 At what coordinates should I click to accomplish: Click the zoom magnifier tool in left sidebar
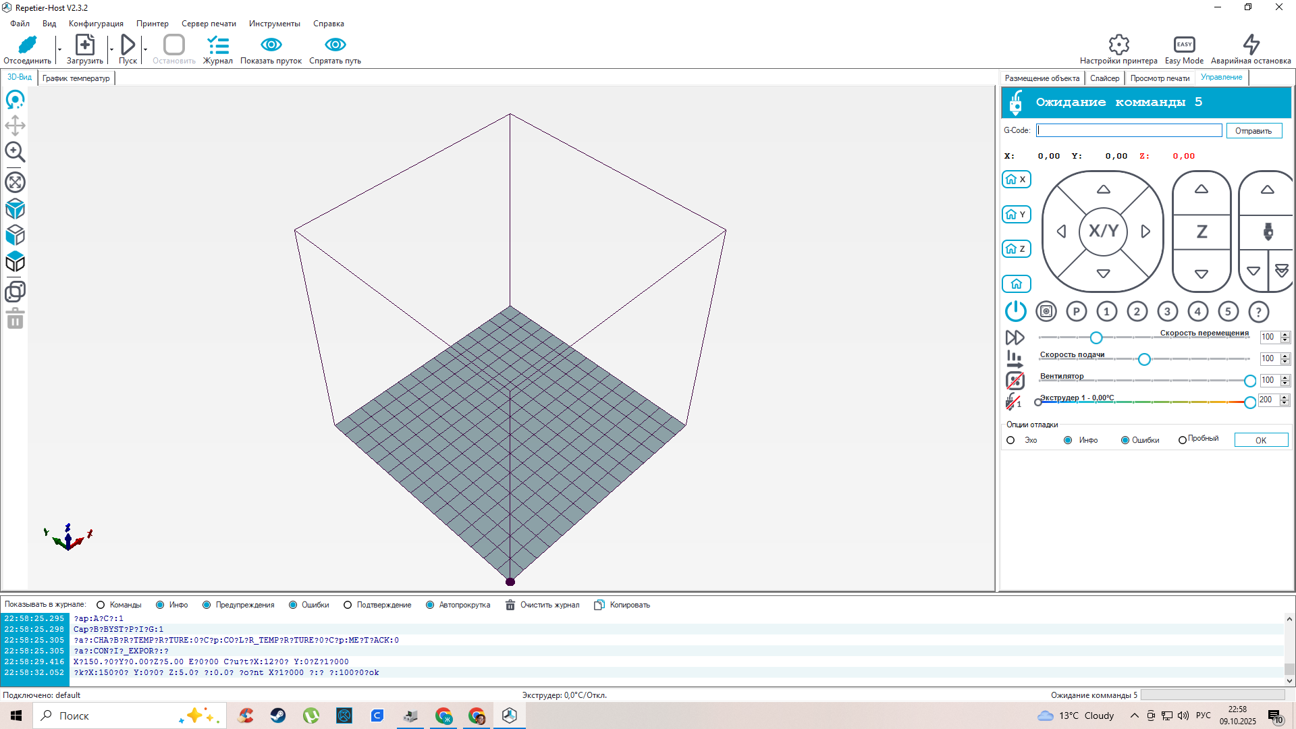pyautogui.click(x=15, y=153)
